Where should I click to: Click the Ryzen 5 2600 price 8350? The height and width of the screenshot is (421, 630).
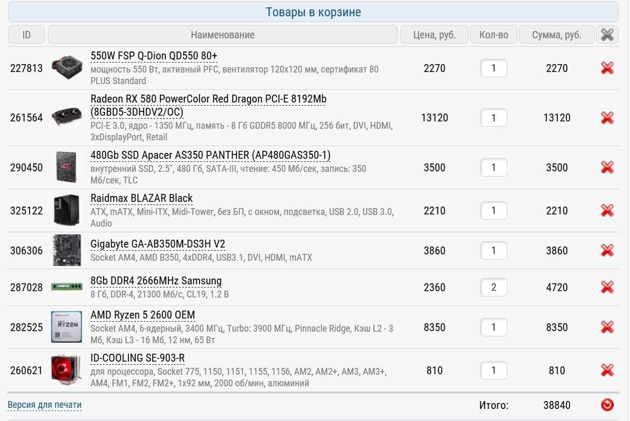tap(434, 327)
